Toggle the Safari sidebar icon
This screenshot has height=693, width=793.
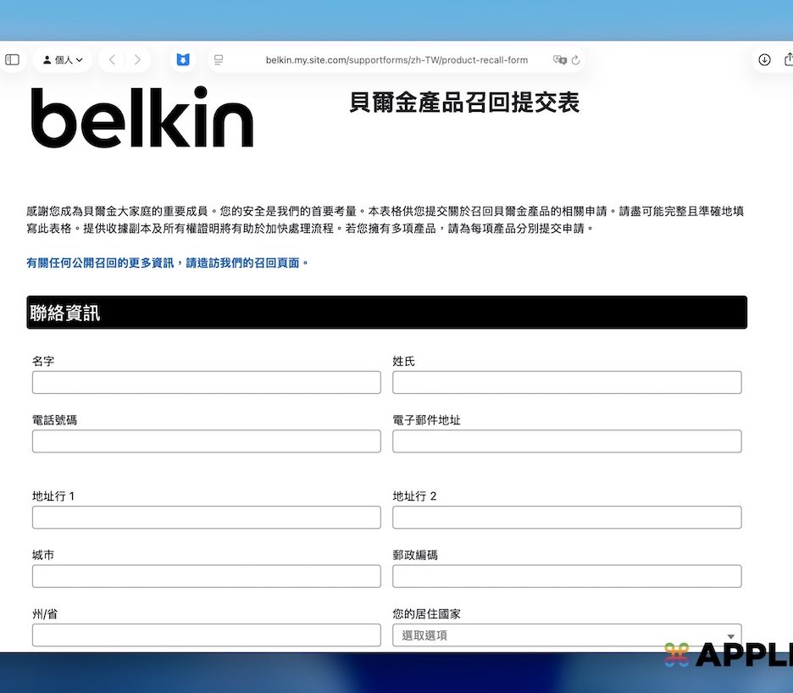(x=12, y=60)
